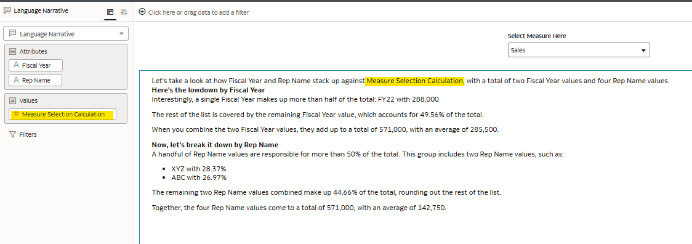
Task: Click the Filters funnel icon
Action: click(12, 134)
